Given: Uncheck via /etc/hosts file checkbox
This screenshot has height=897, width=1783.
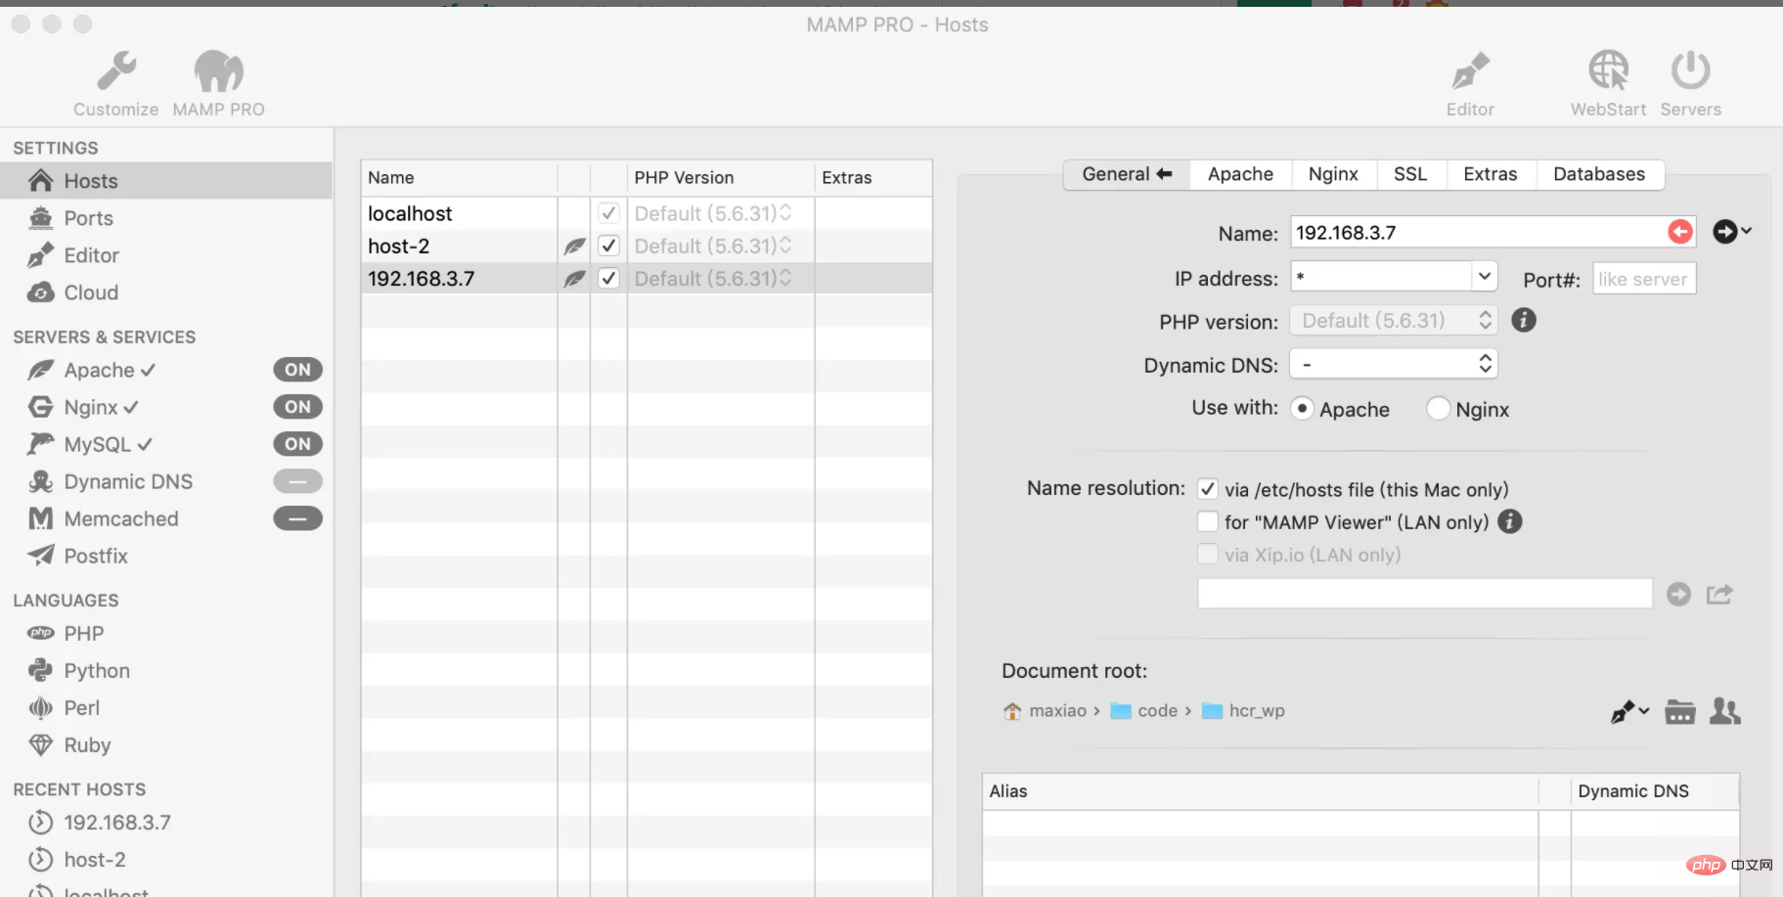Looking at the screenshot, I should 1208,489.
